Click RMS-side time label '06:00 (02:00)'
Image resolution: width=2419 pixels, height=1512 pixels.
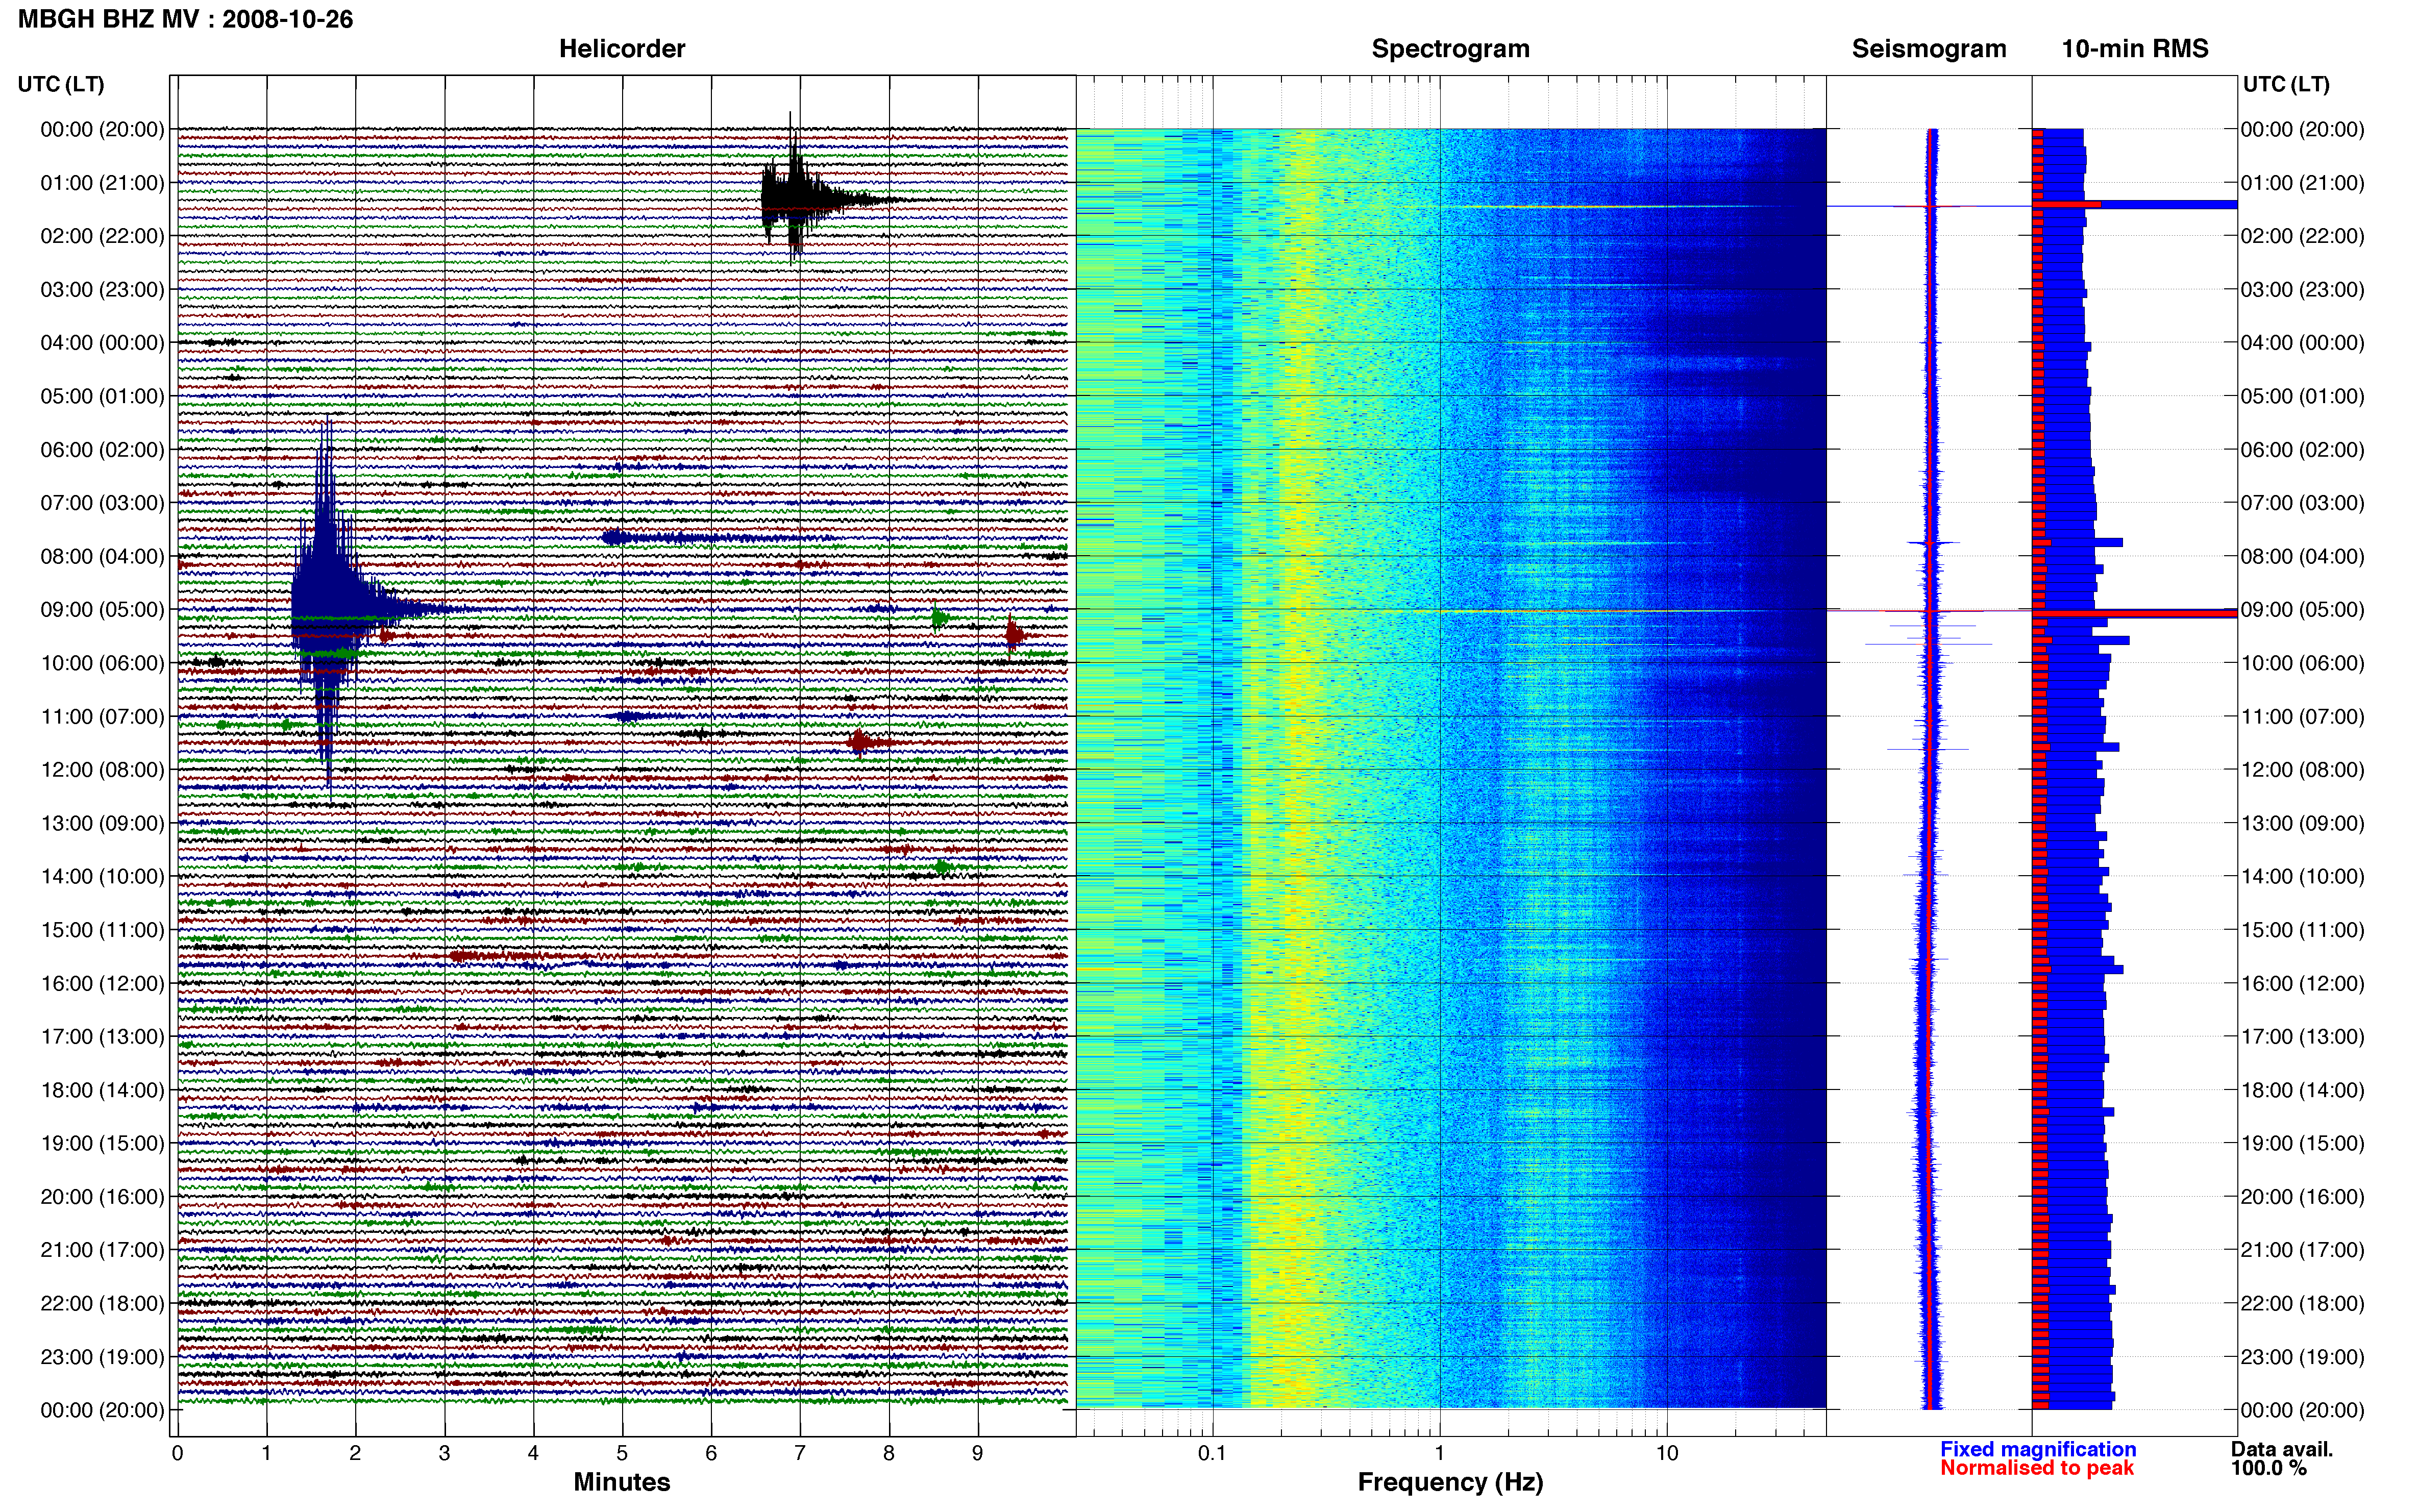point(2303,450)
